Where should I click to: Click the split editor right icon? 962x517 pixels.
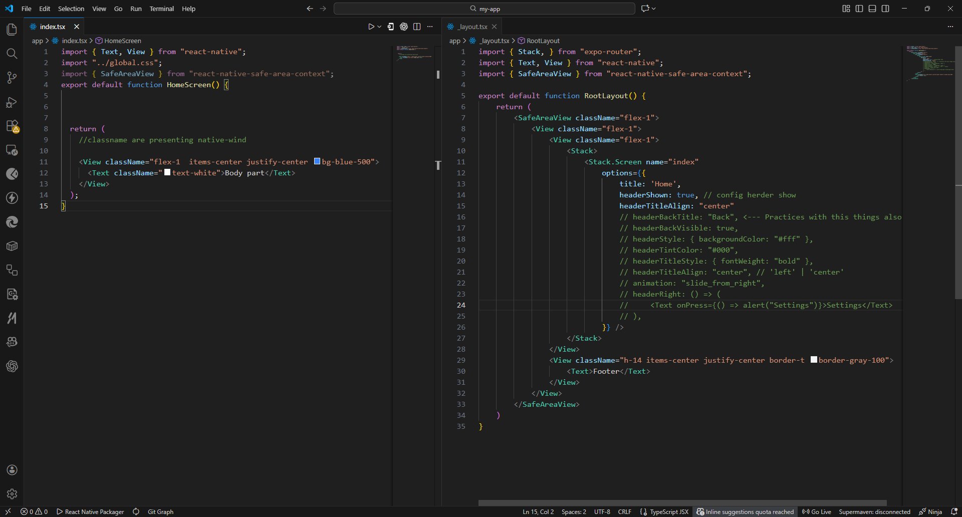pyautogui.click(x=417, y=27)
